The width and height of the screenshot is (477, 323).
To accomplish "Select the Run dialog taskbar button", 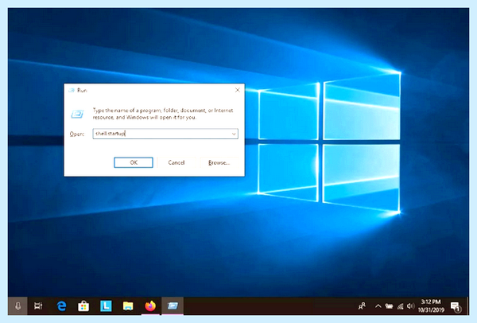I will pos(173,306).
